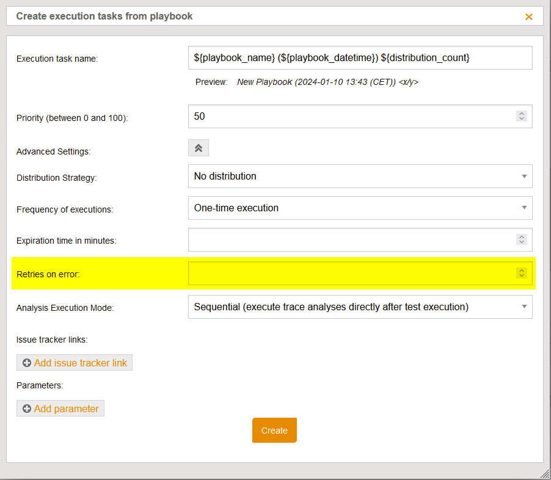Click the Retries on error stepper down arrow
551x480 pixels.
tap(521, 275)
